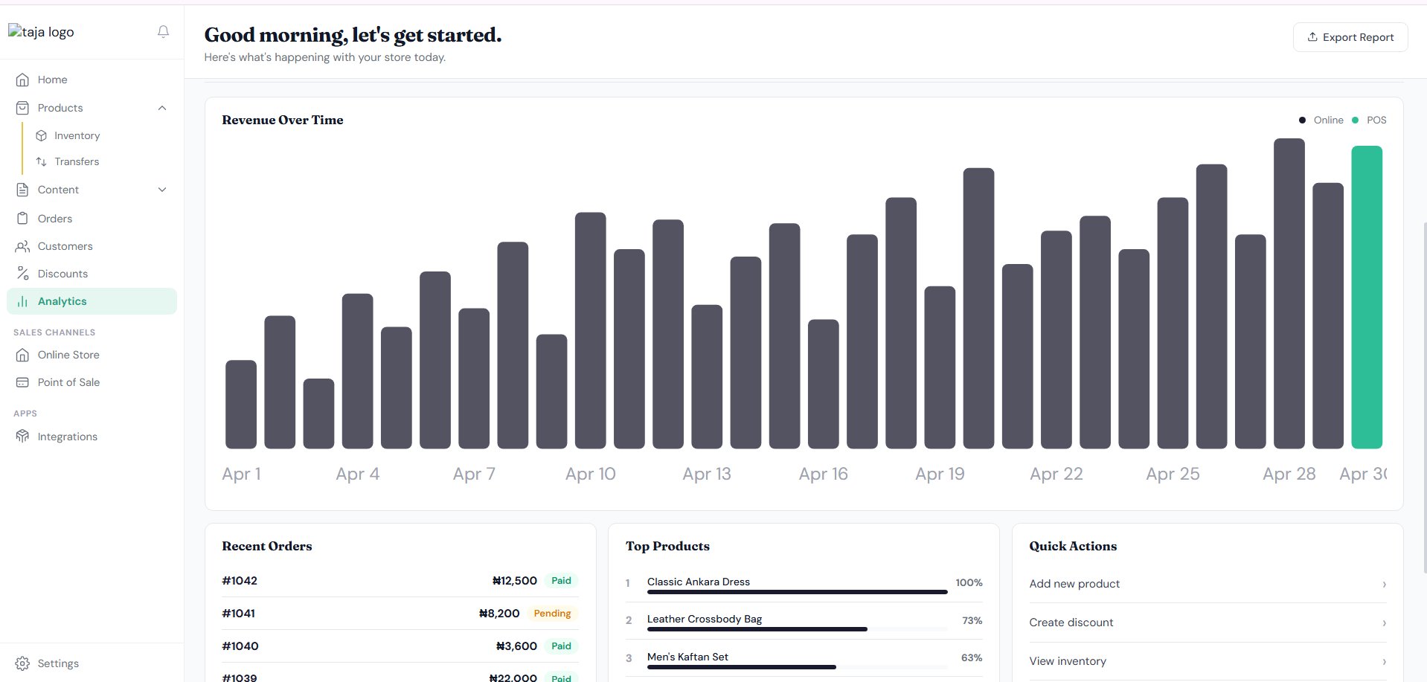Viewport: 1427px width, 682px height.
Task: Click Add new product quick action
Action: tap(1208, 584)
